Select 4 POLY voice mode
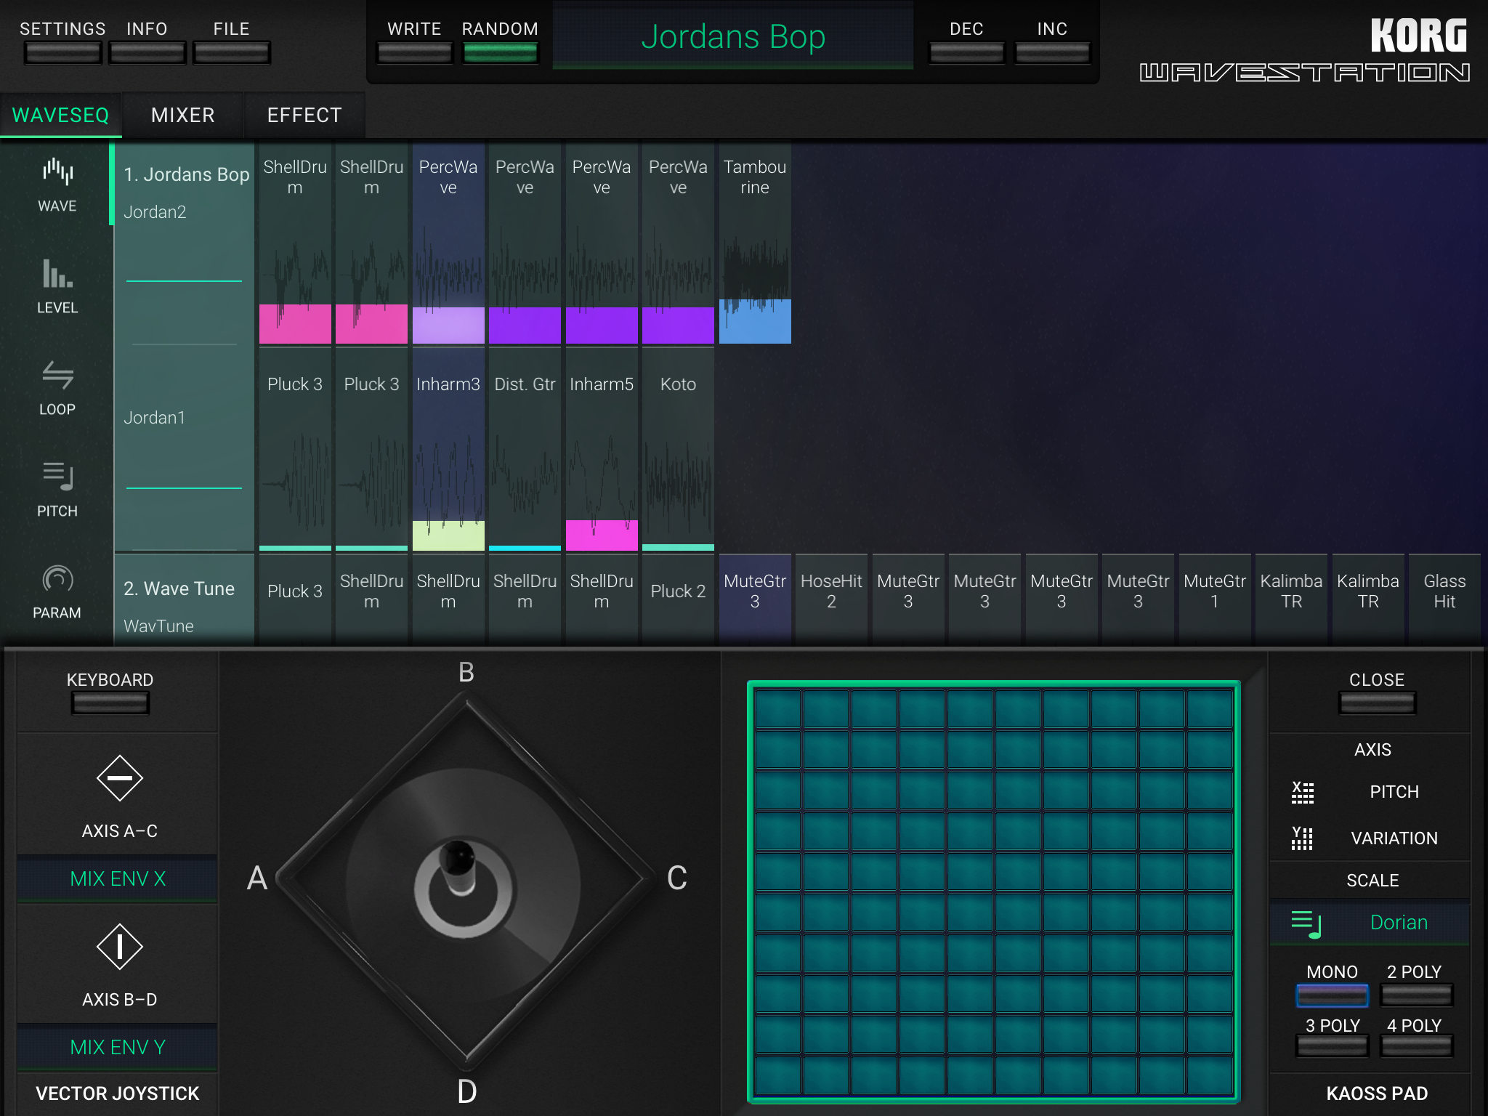1488x1116 pixels. (x=1417, y=1046)
